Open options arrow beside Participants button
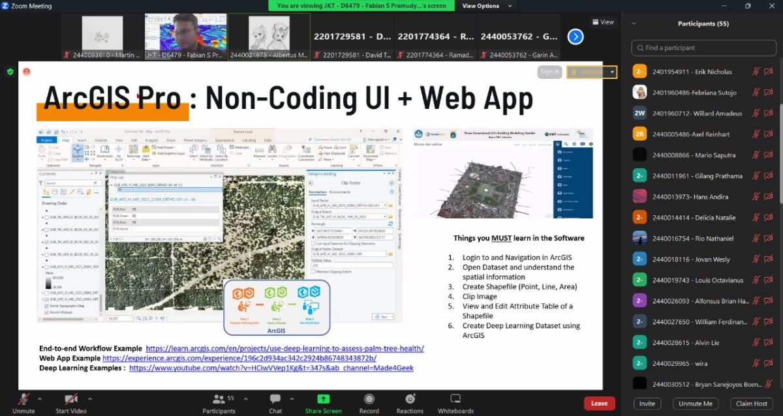This screenshot has height=416, width=783. click(x=247, y=398)
